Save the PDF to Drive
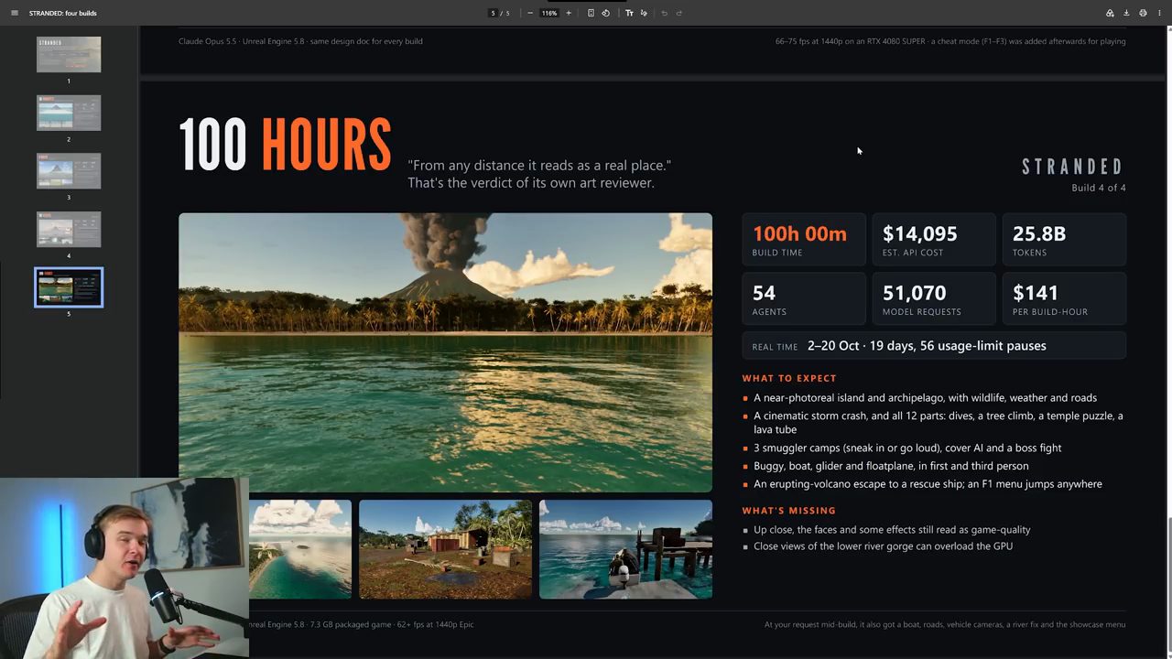Viewport: 1172px width, 659px height. pyautogui.click(x=1110, y=13)
